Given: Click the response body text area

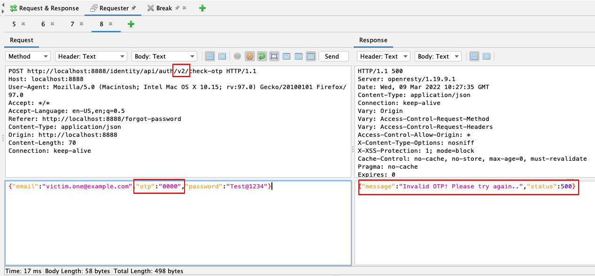Looking at the screenshot, I should click(474, 223).
